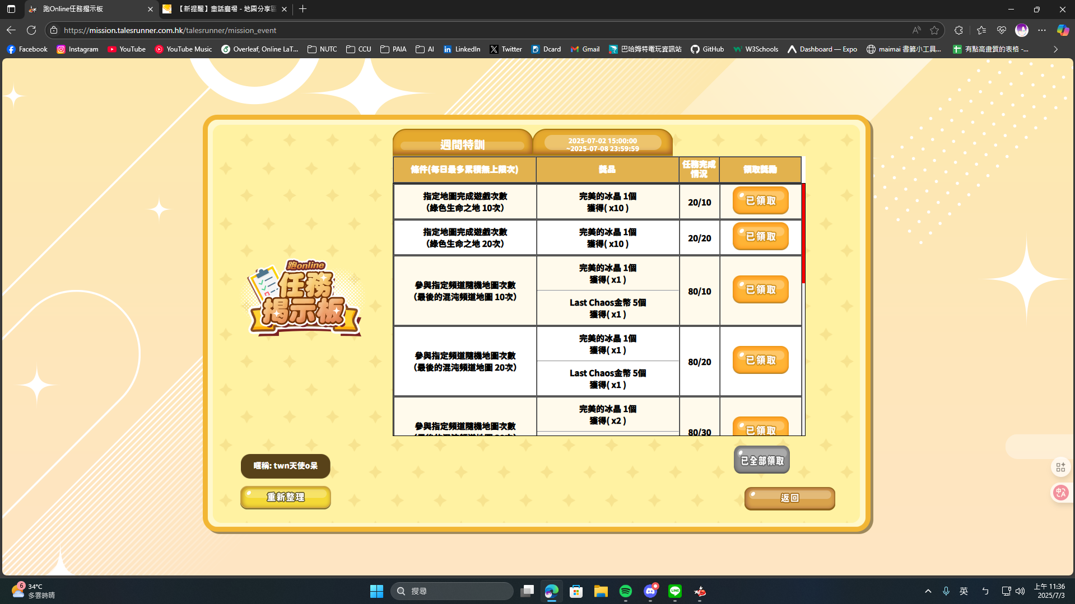The width and height of the screenshot is (1075, 604).
Task: Click the red scrollbar in mission table
Action: pos(803,233)
